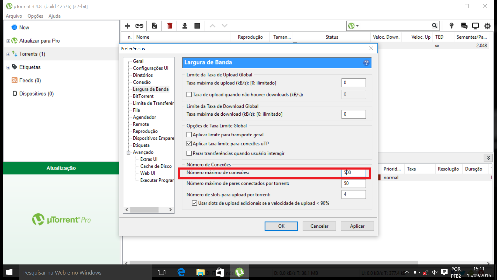497x280 pixels.
Task: Sort by the Status column header
Action: pyautogui.click(x=332, y=37)
